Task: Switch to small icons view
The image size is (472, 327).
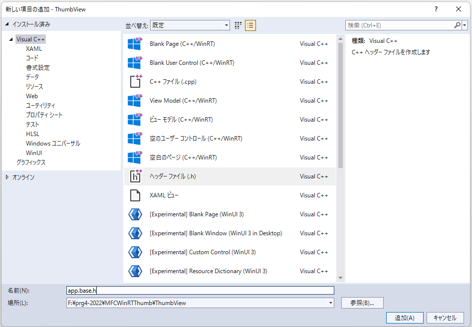Action: coord(238,25)
